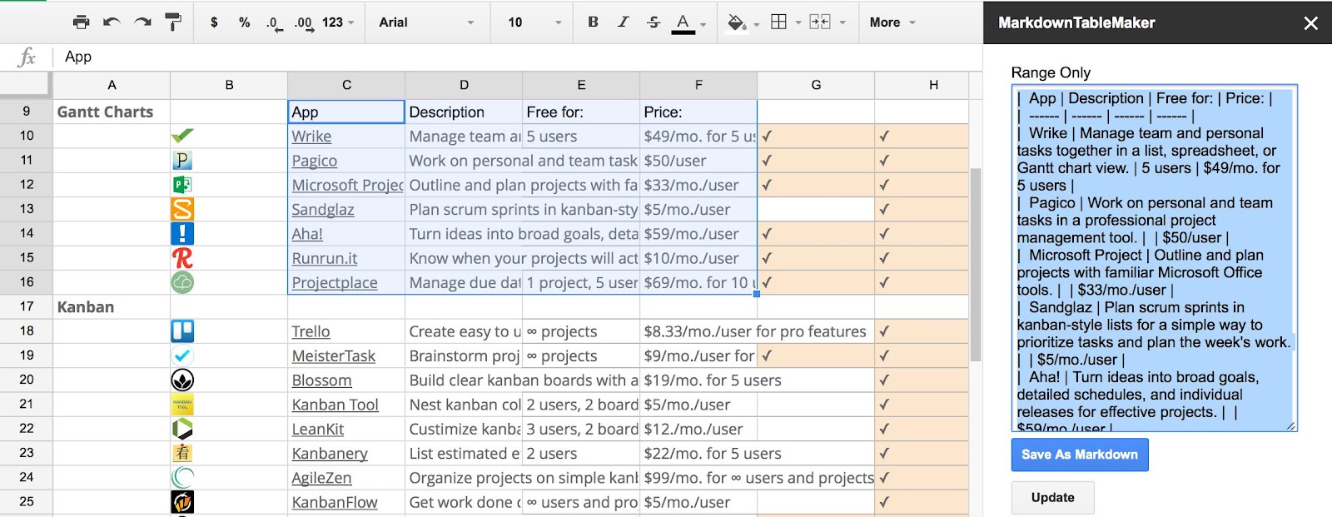Open the borders menu
This screenshot has height=517, width=1332.
coord(779,22)
